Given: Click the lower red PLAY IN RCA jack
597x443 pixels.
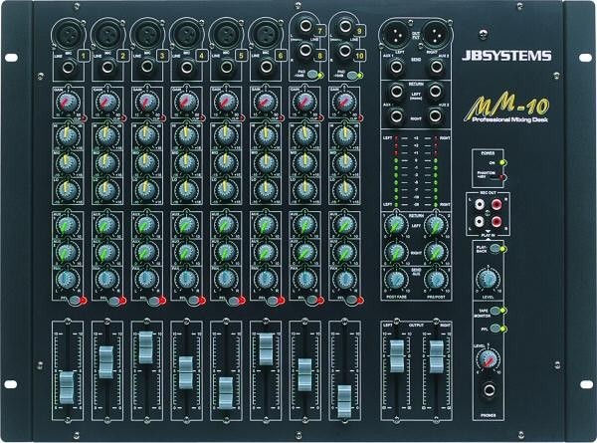Looking at the screenshot, I should (497, 221).
